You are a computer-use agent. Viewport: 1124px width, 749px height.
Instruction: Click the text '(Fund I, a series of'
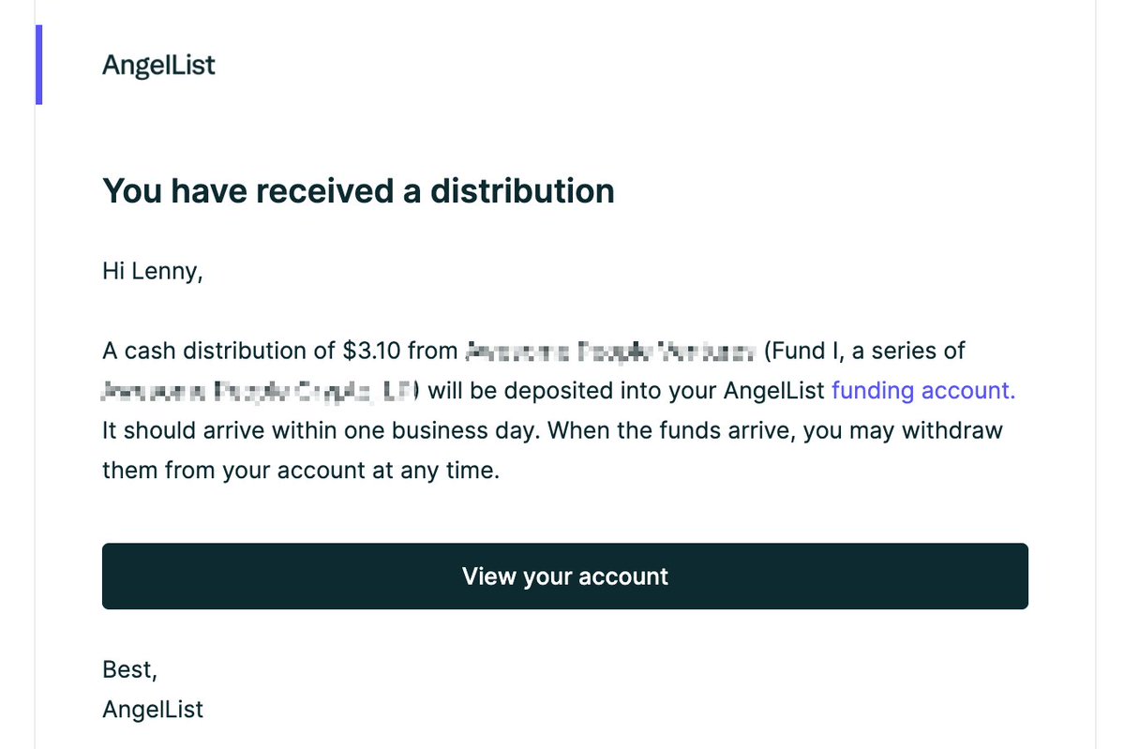pos(864,351)
